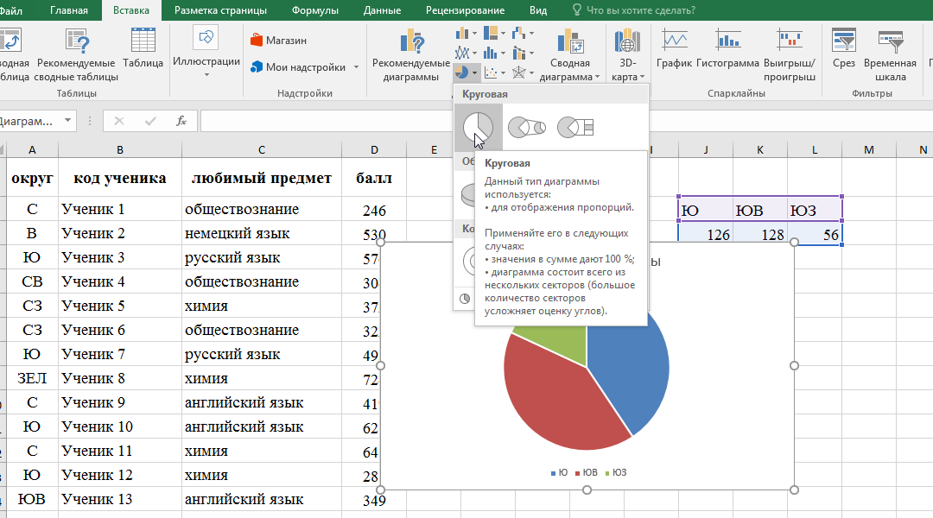Open the Разметка страницы tab
Image resolution: width=933 pixels, height=518 pixels.
click(x=220, y=10)
